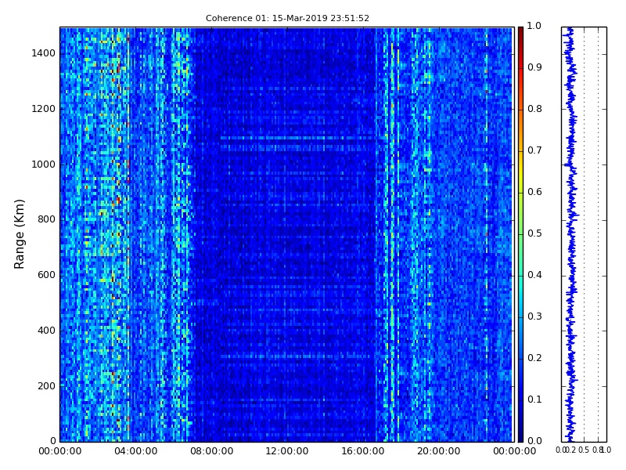Click the 200 range tick label
626x470 pixels.
tap(46, 386)
